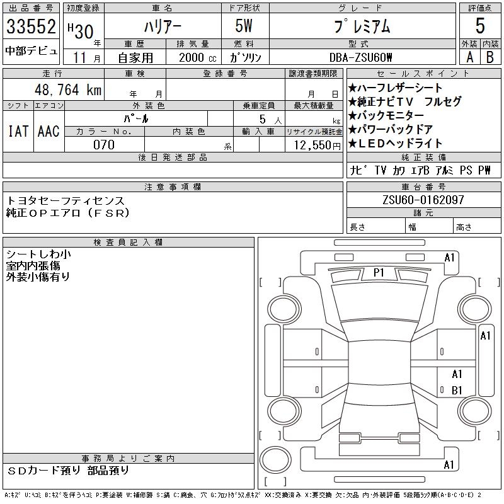
Task: Click the A1 mark above the B1 mark
Action: pyautogui.click(x=457, y=374)
